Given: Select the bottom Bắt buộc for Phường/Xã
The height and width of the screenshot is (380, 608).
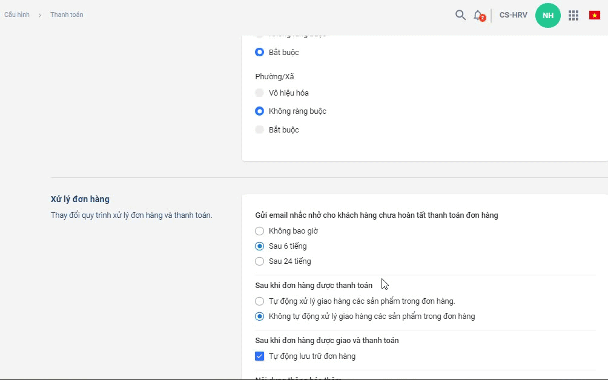Looking at the screenshot, I should coord(260,129).
